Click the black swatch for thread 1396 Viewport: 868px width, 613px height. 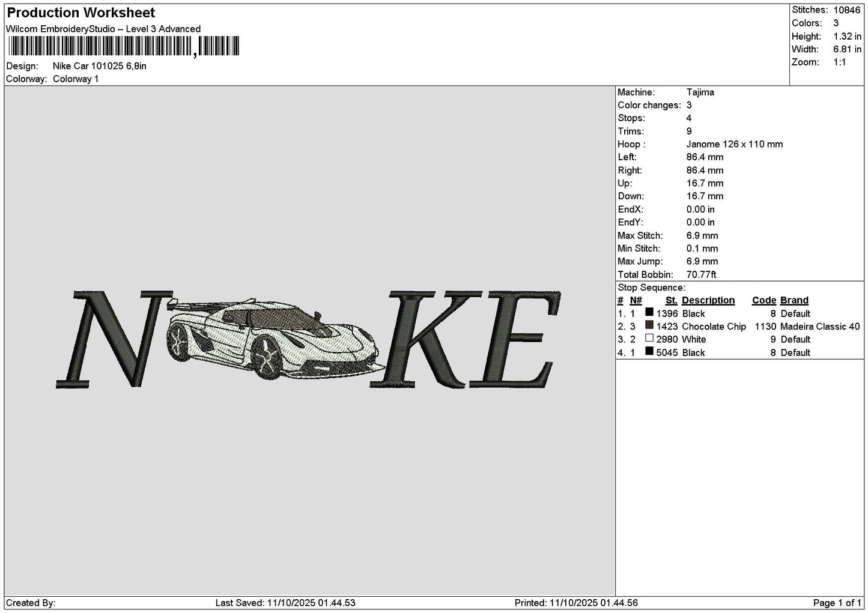pyautogui.click(x=649, y=312)
